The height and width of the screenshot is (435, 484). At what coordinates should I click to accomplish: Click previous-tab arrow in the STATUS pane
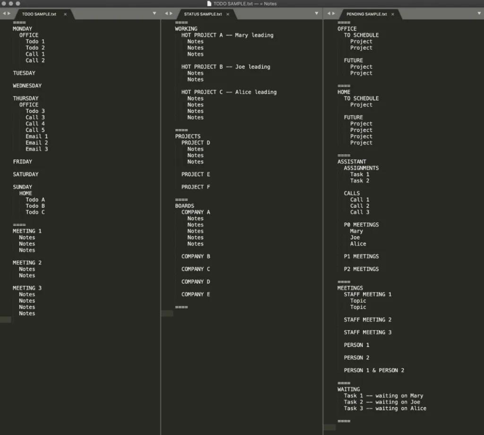pyautogui.click(x=165, y=14)
